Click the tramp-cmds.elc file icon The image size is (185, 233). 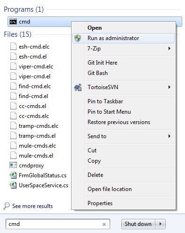(x=13, y=126)
